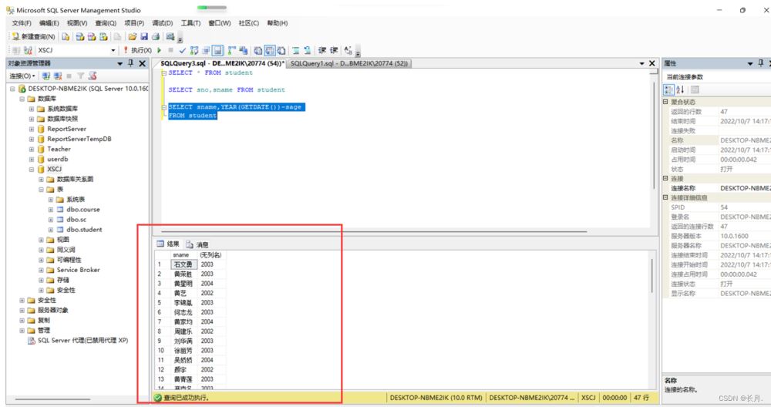Expand the Teacher database node
This screenshot has height=407, width=771.
click(x=32, y=149)
